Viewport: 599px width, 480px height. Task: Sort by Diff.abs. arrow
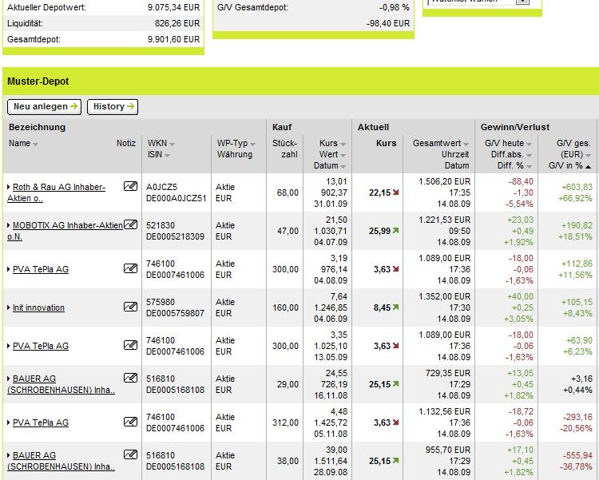click(x=529, y=155)
